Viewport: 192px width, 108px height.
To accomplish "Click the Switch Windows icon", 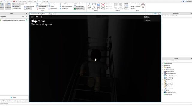I will click(126, 5).
